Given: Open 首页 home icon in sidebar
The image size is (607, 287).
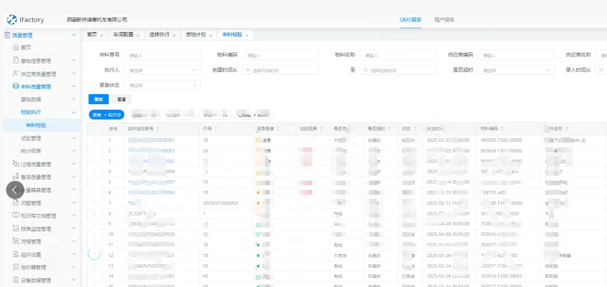Looking at the screenshot, I should click(16, 48).
